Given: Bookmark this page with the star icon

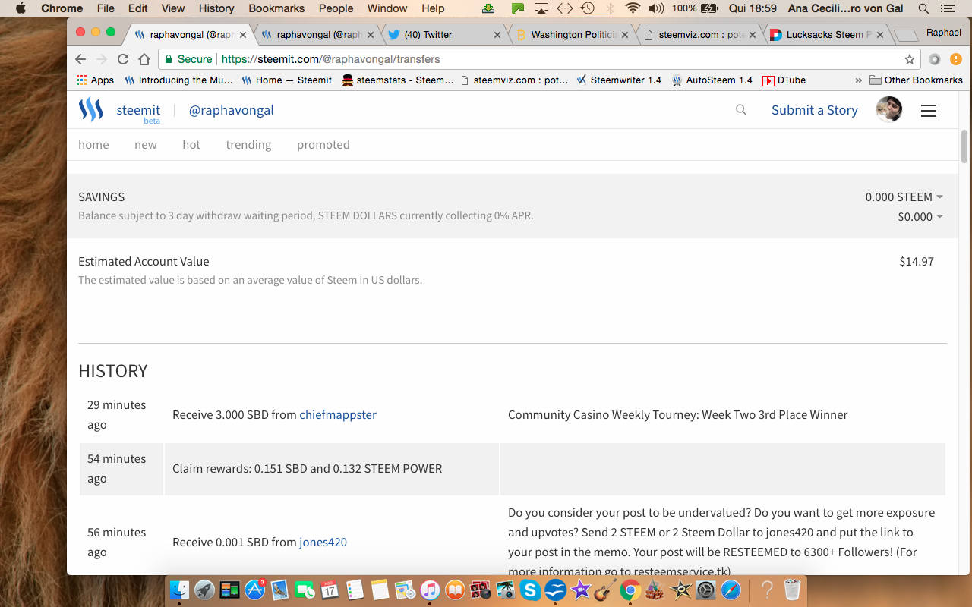Looking at the screenshot, I should tap(910, 59).
